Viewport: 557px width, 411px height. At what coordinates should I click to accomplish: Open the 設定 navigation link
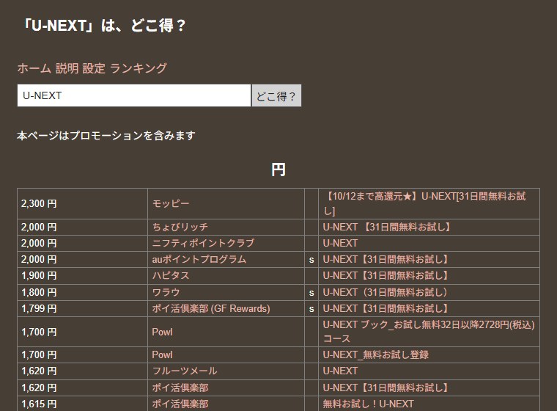[x=94, y=68]
